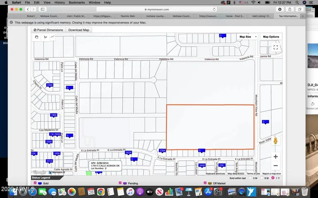Screen dimensions: 318x198
Task: Open the Safari History menu
Action: point(60,2)
